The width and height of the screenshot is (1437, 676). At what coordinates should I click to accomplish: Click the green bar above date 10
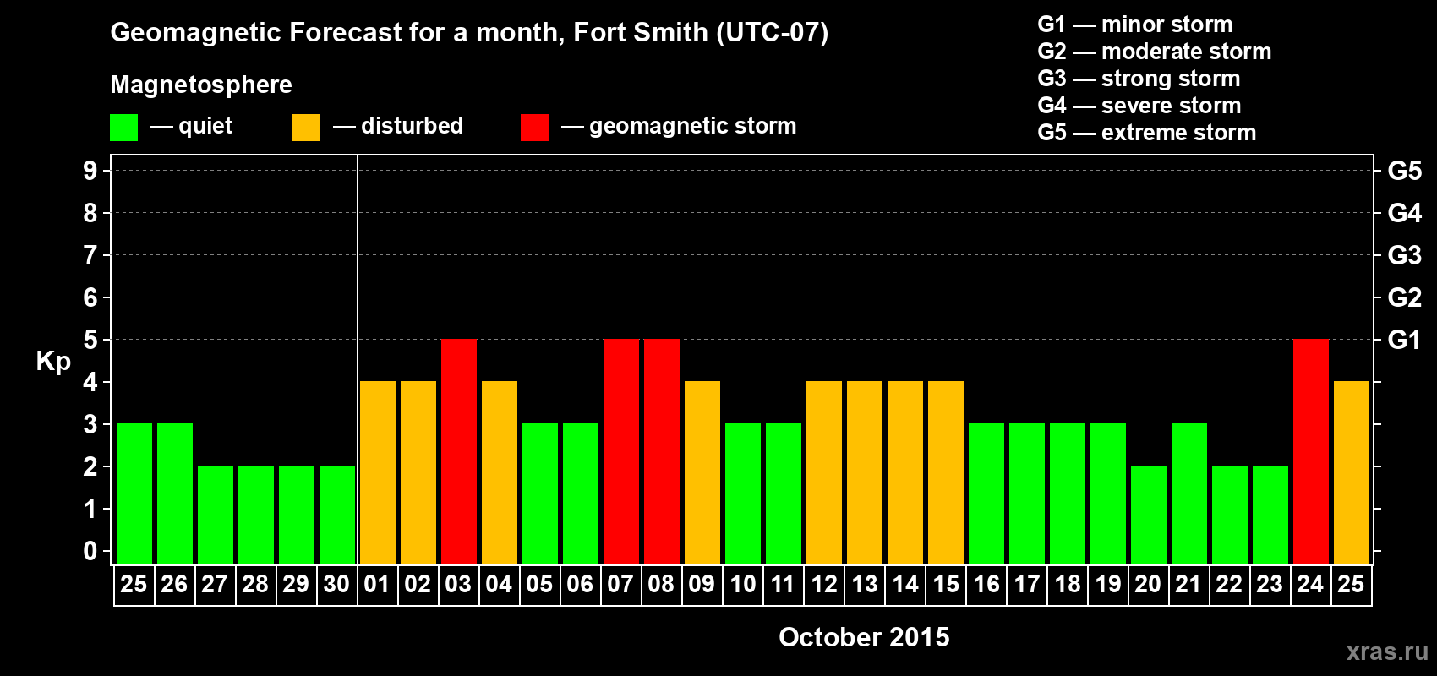coord(742,494)
